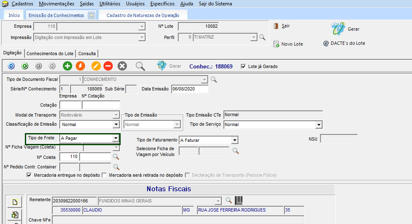
Task: Click the Data Emissão field
Action: click(190, 89)
